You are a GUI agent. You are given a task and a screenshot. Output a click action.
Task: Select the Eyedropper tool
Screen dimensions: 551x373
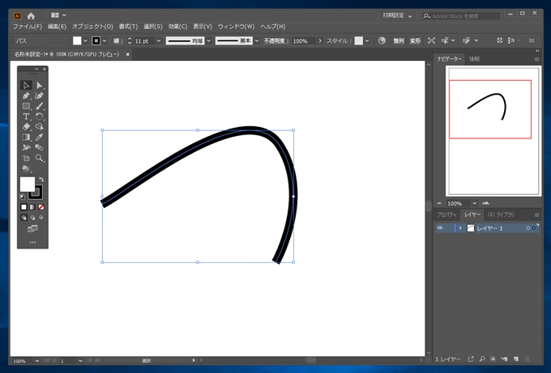click(x=40, y=138)
